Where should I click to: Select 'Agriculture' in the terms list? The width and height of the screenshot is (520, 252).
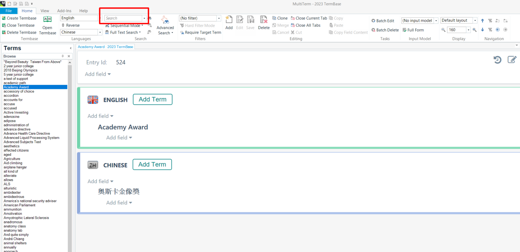tap(12, 159)
